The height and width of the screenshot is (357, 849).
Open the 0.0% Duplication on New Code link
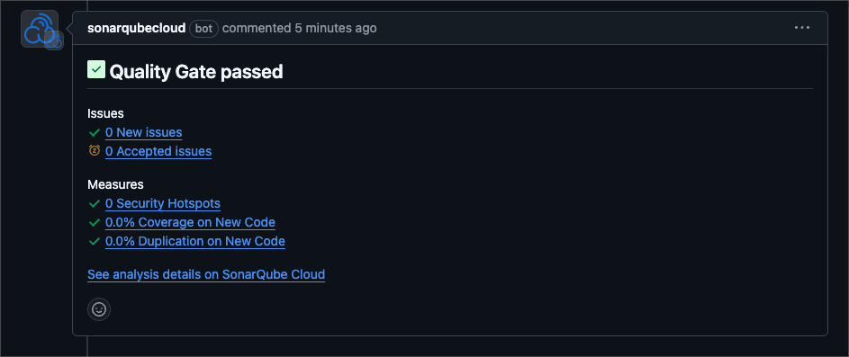195,241
